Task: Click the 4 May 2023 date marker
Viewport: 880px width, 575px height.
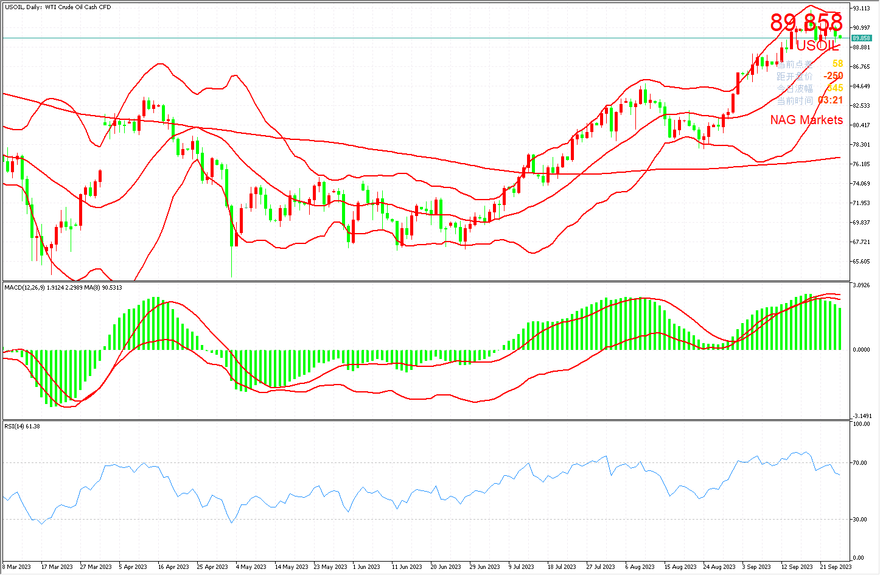Action: (x=251, y=567)
